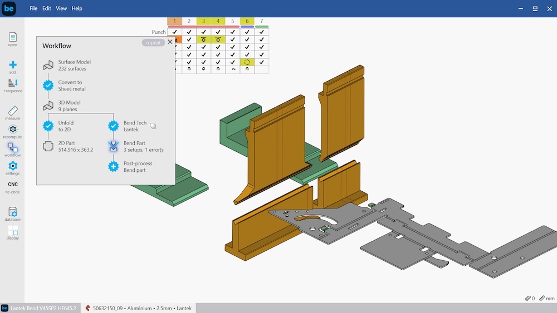This screenshot has height=313, width=557.
Task: Click the Punch row label
Action: (x=159, y=32)
